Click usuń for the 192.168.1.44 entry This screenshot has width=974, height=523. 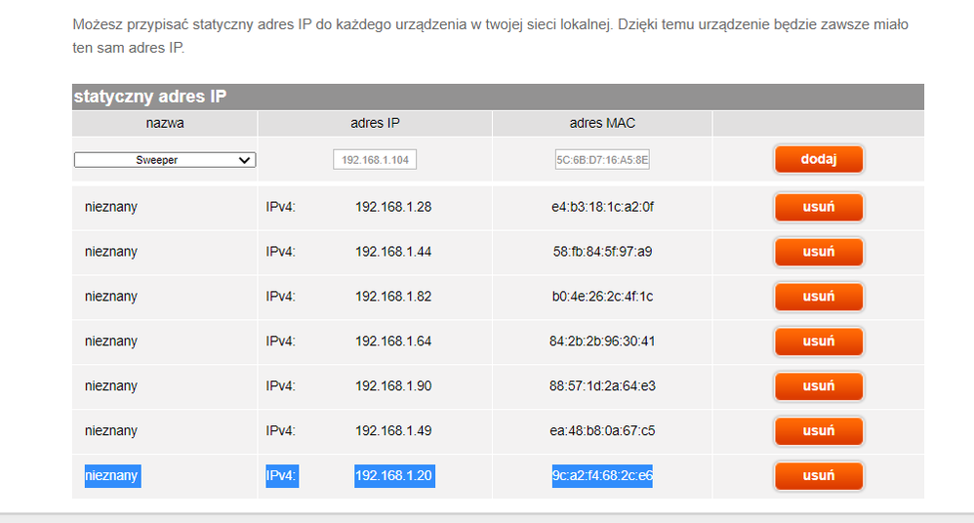[x=818, y=252]
